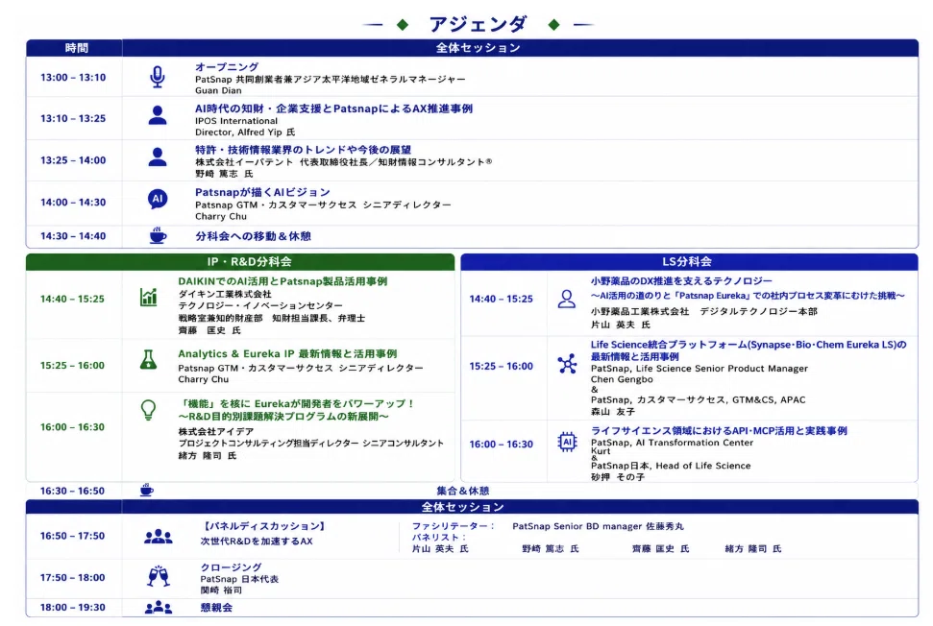Click the 懇親会 text
This screenshot has width=933, height=626.
[x=216, y=608]
